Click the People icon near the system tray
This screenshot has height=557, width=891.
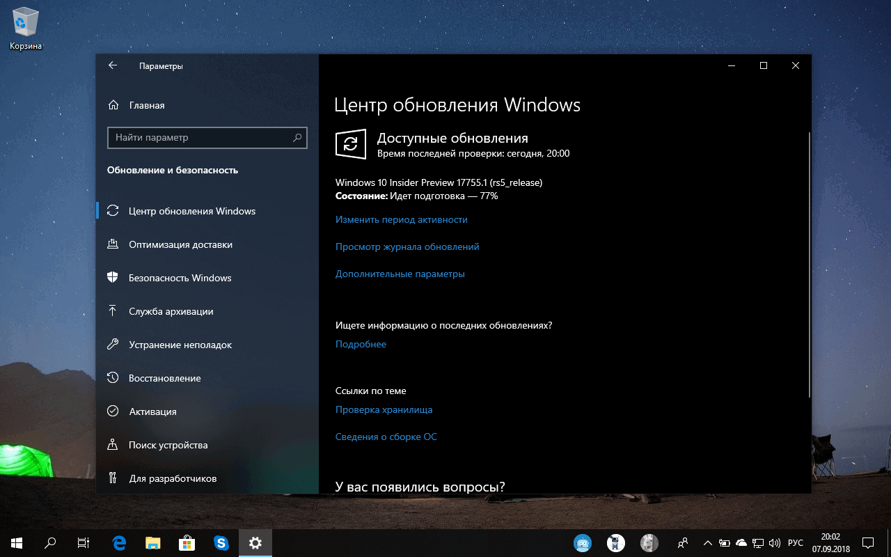pyautogui.click(x=683, y=543)
